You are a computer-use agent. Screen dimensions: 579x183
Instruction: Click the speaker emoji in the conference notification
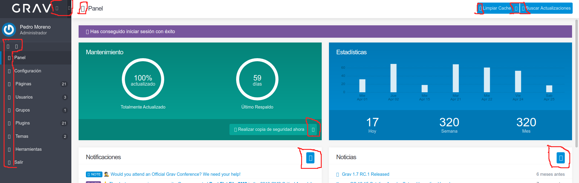(106, 174)
